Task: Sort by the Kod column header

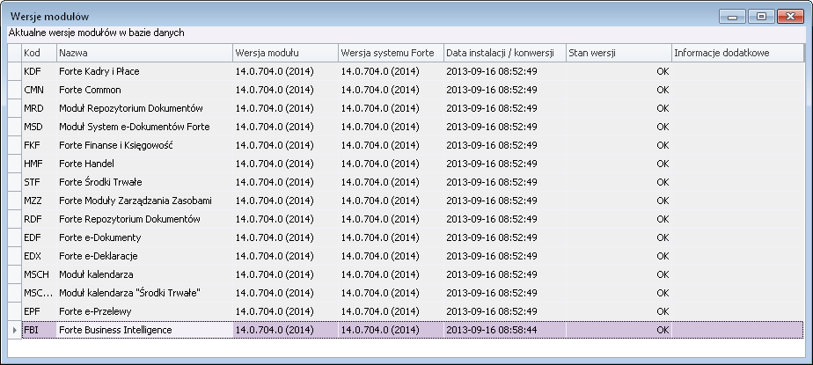Action: click(x=40, y=53)
